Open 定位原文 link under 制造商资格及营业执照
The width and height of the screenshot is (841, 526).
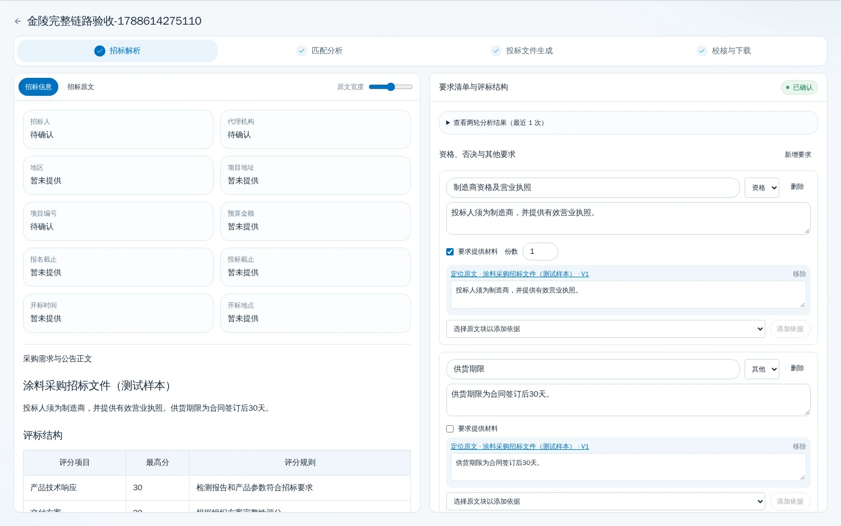point(520,274)
